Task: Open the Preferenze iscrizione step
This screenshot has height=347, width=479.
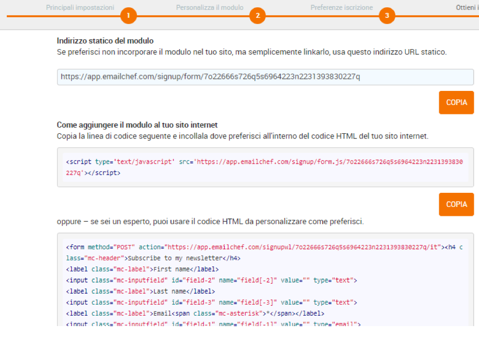Action: pos(341,7)
